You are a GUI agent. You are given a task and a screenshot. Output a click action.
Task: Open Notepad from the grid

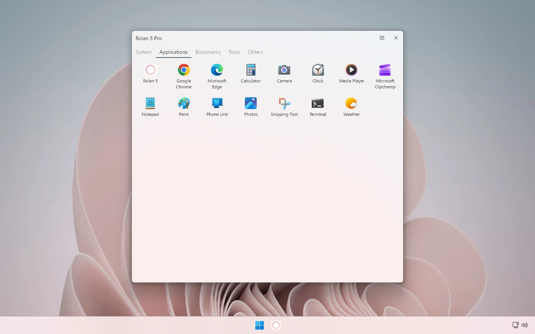click(x=150, y=107)
